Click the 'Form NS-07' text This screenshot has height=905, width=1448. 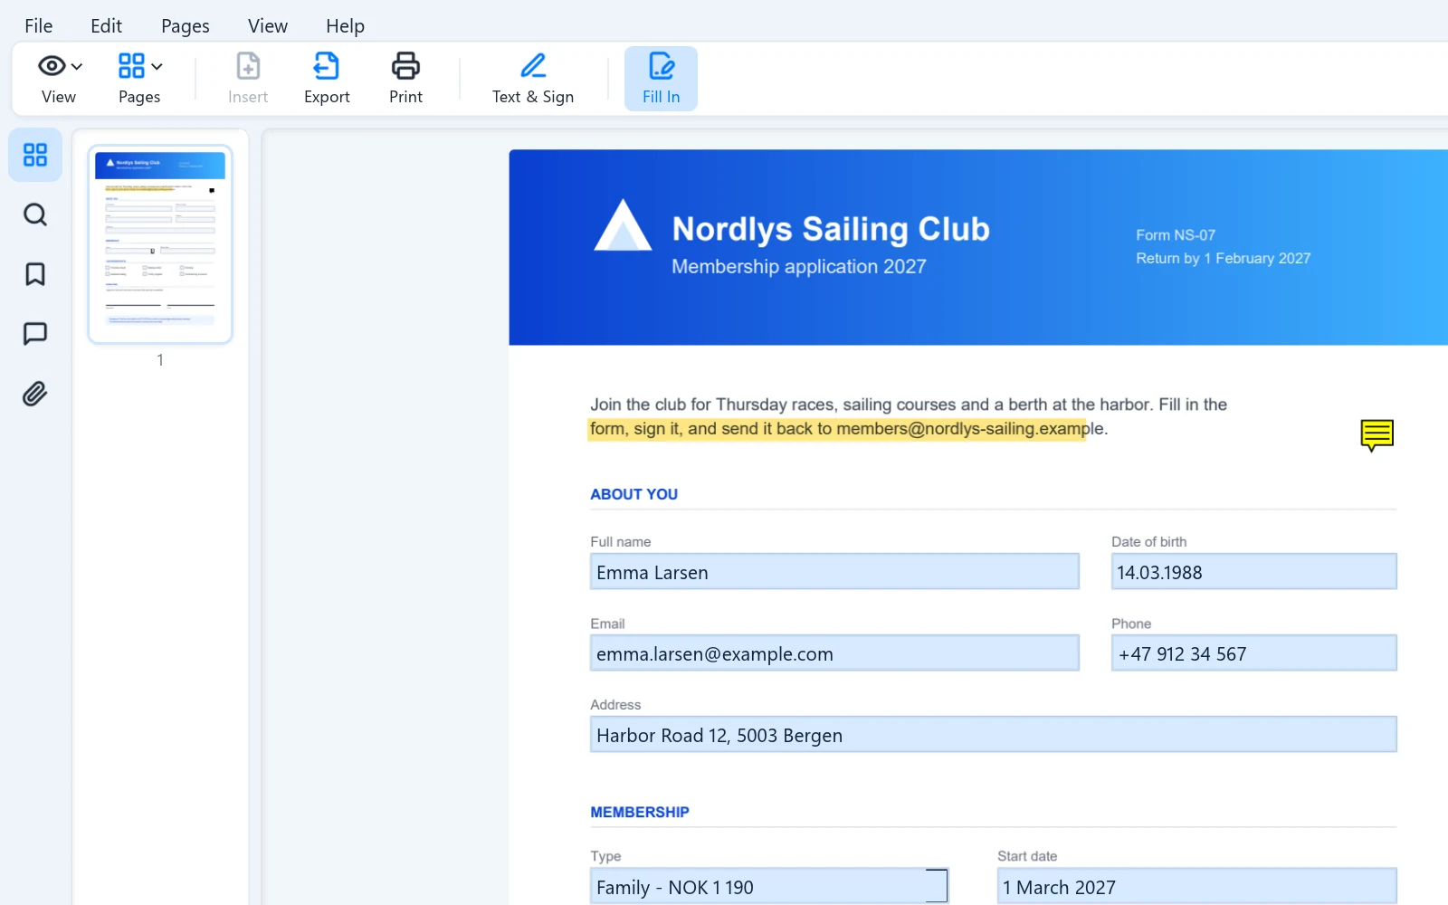tap(1176, 235)
